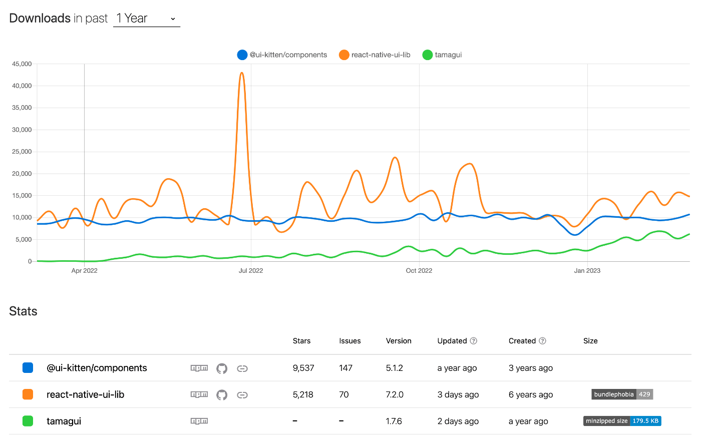This screenshot has width=701, height=446.
Task: Open bundlephobia 429 badge for react-native-ui-lib
Action: click(x=622, y=394)
